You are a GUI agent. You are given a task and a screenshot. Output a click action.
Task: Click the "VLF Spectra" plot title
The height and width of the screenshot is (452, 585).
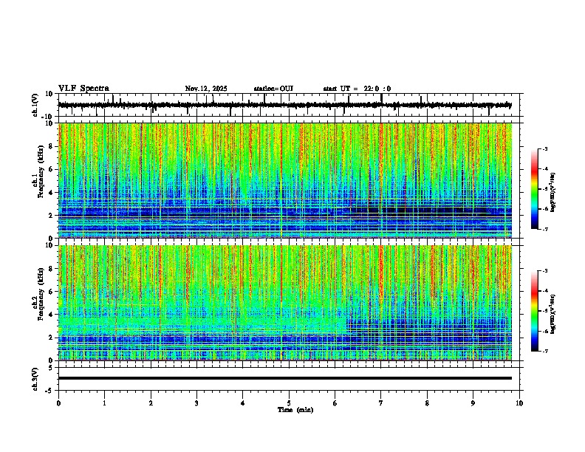83,89
